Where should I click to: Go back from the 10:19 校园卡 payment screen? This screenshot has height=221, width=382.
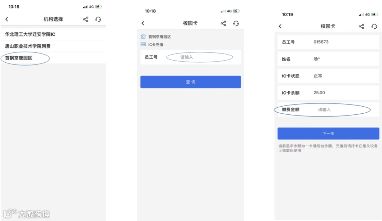280,26
